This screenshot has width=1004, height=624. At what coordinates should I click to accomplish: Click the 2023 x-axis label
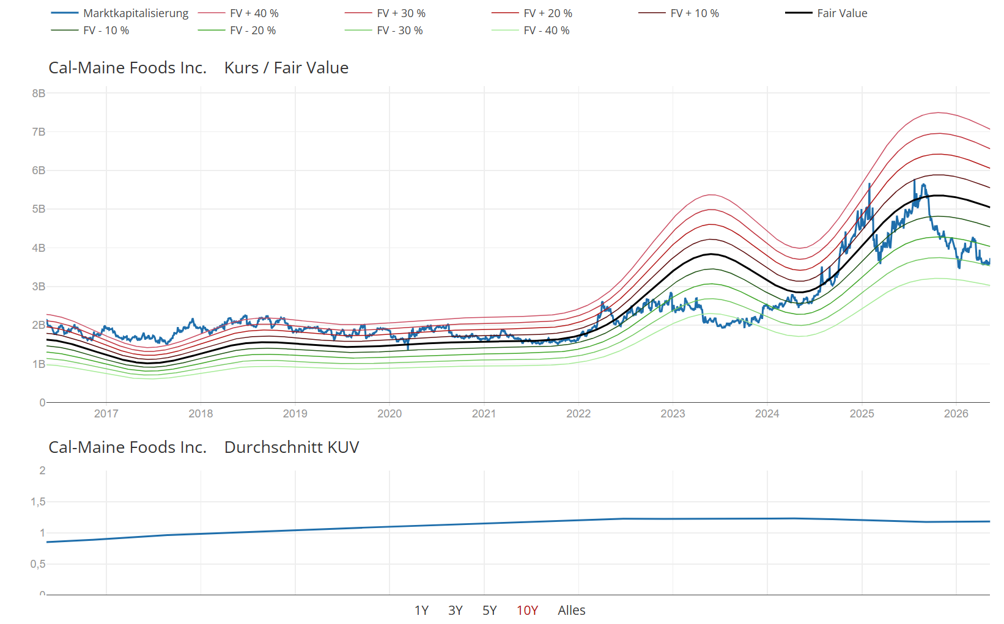tap(673, 414)
